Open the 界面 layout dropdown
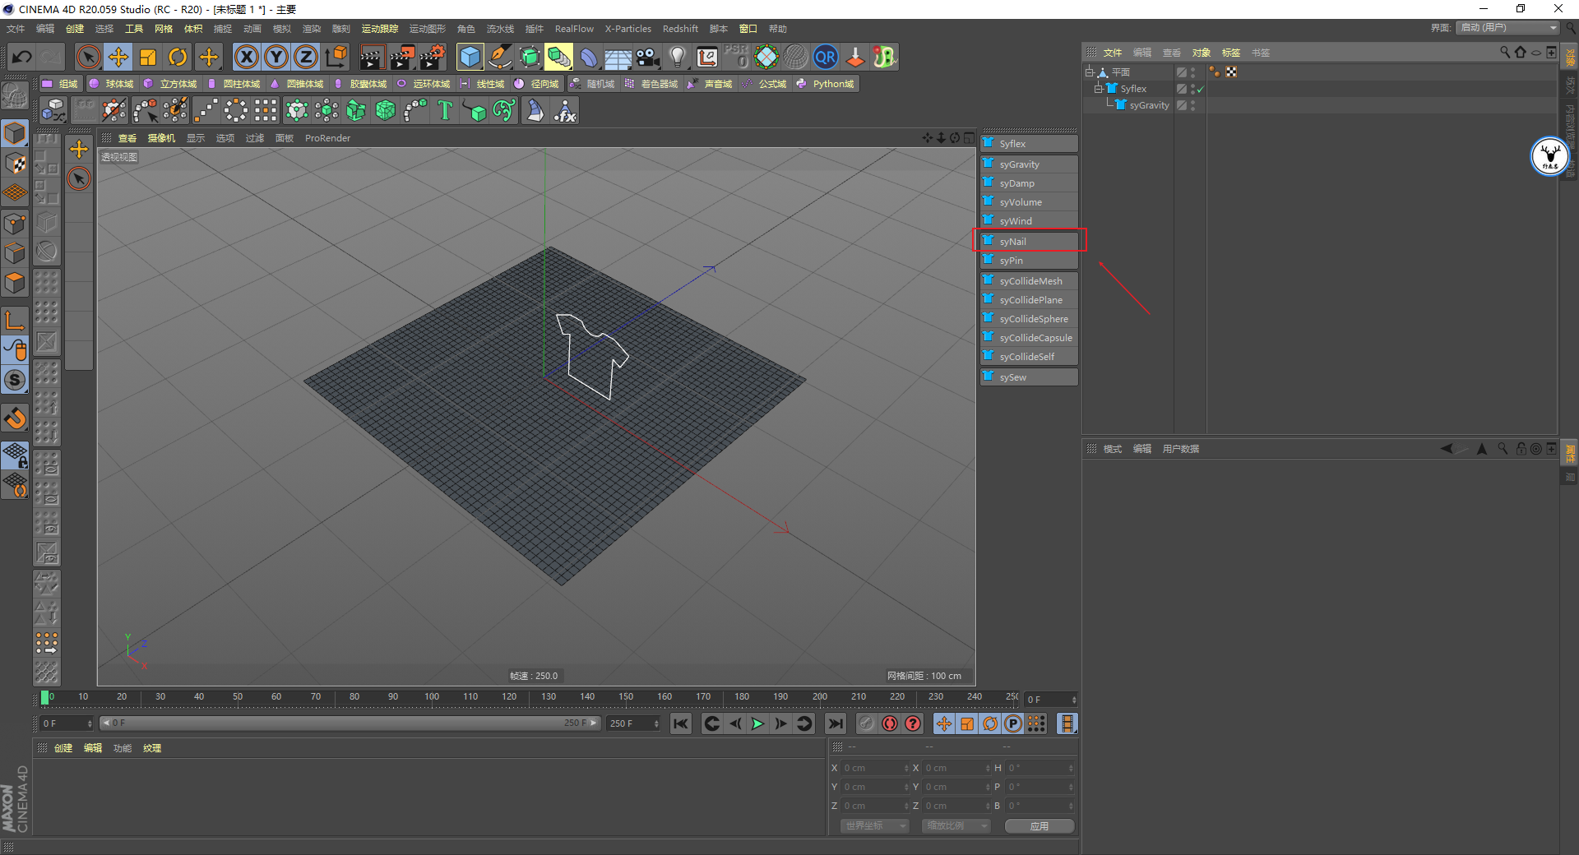 [x=1507, y=28]
